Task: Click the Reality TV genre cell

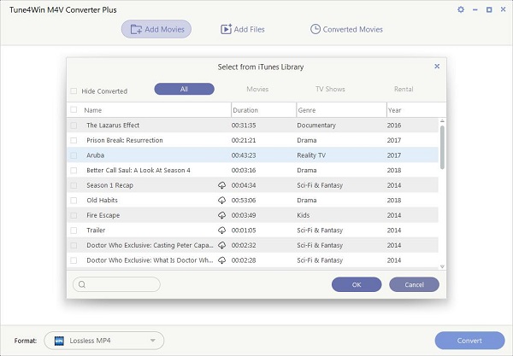Action: [x=311, y=155]
